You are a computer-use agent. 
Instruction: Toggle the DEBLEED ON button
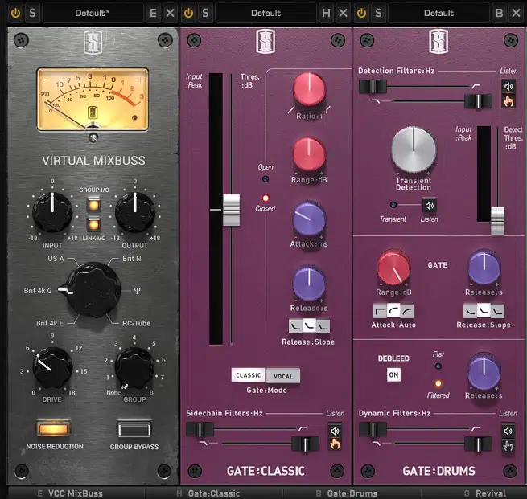[x=393, y=374]
